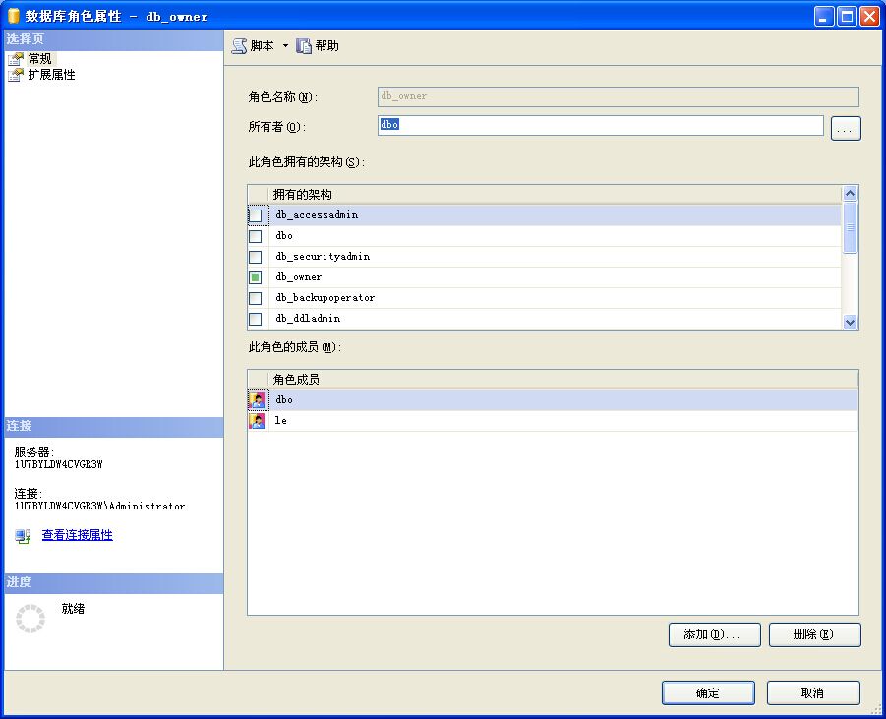Click the dbo member user icon
Screen dimensions: 886x719
(257, 400)
